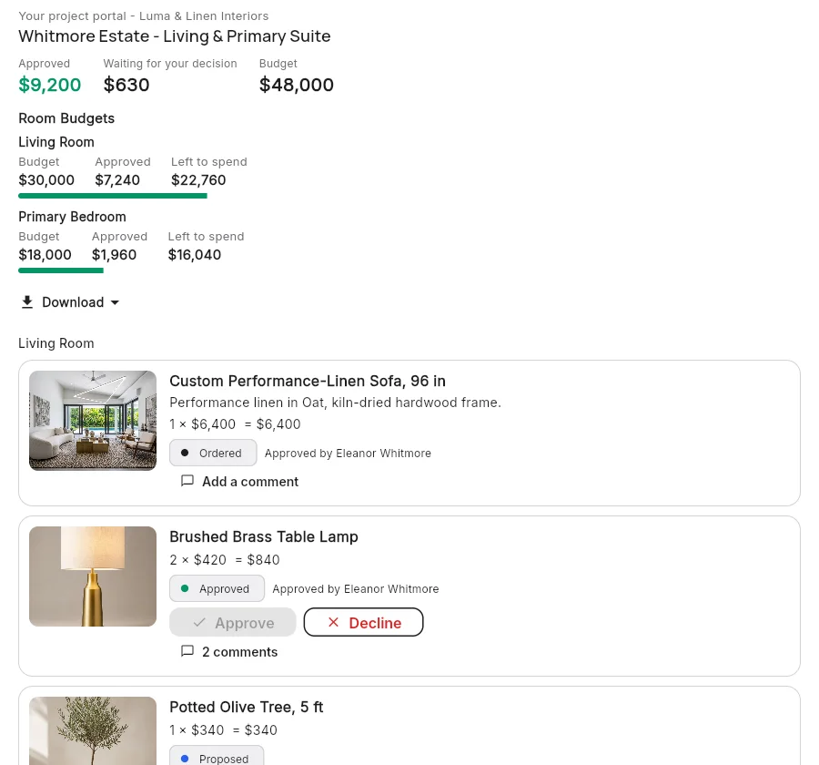Open the Ordered status badge on sofa
Viewport: 819px width, 765px height.
213,453
